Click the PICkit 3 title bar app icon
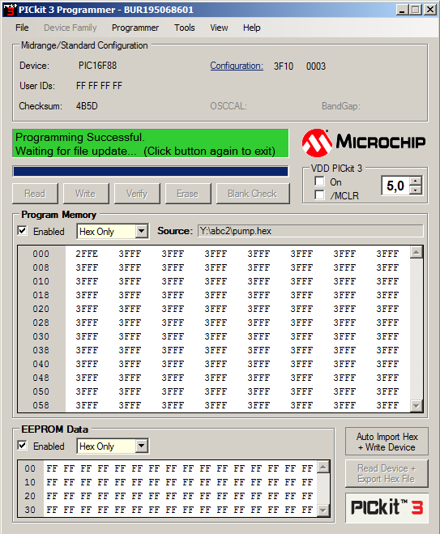Image resolution: width=440 pixels, height=534 pixels. [10, 10]
